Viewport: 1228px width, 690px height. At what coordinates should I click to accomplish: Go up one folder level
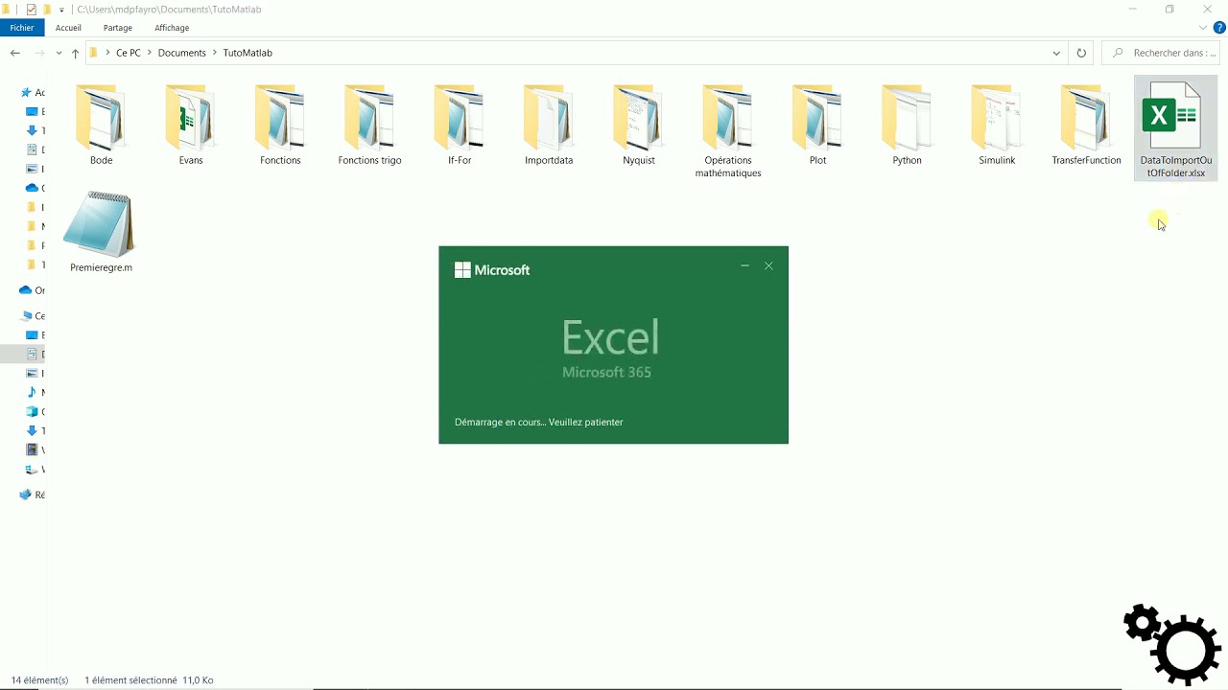[75, 53]
